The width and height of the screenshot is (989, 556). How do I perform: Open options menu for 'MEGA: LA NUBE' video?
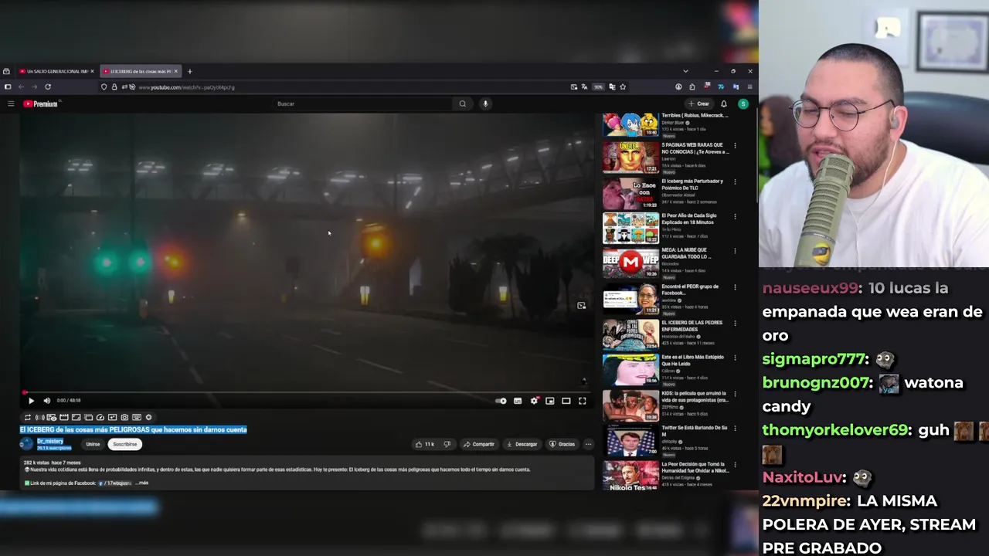pyautogui.click(x=735, y=251)
